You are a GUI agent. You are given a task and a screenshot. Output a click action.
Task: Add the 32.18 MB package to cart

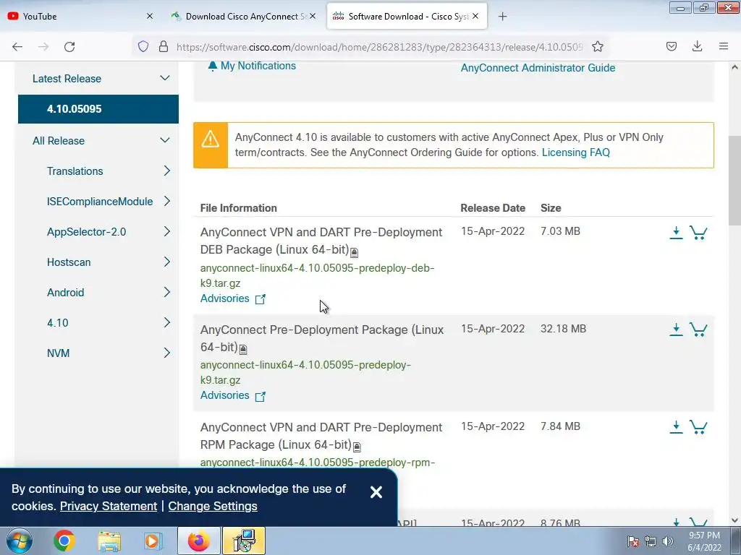coord(698,330)
